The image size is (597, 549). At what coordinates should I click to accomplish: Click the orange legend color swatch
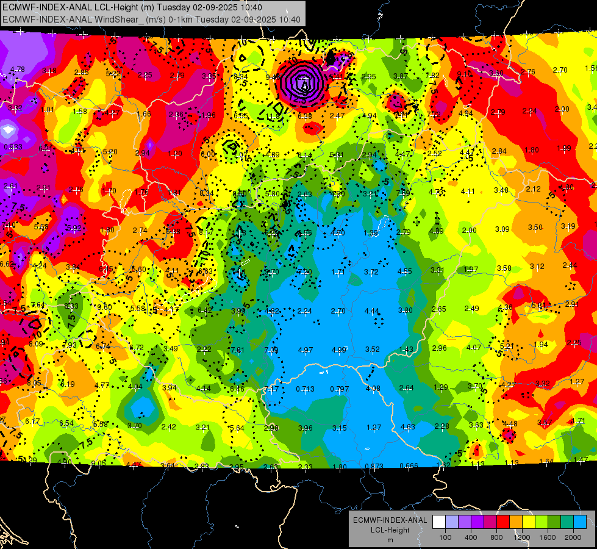coord(515,522)
